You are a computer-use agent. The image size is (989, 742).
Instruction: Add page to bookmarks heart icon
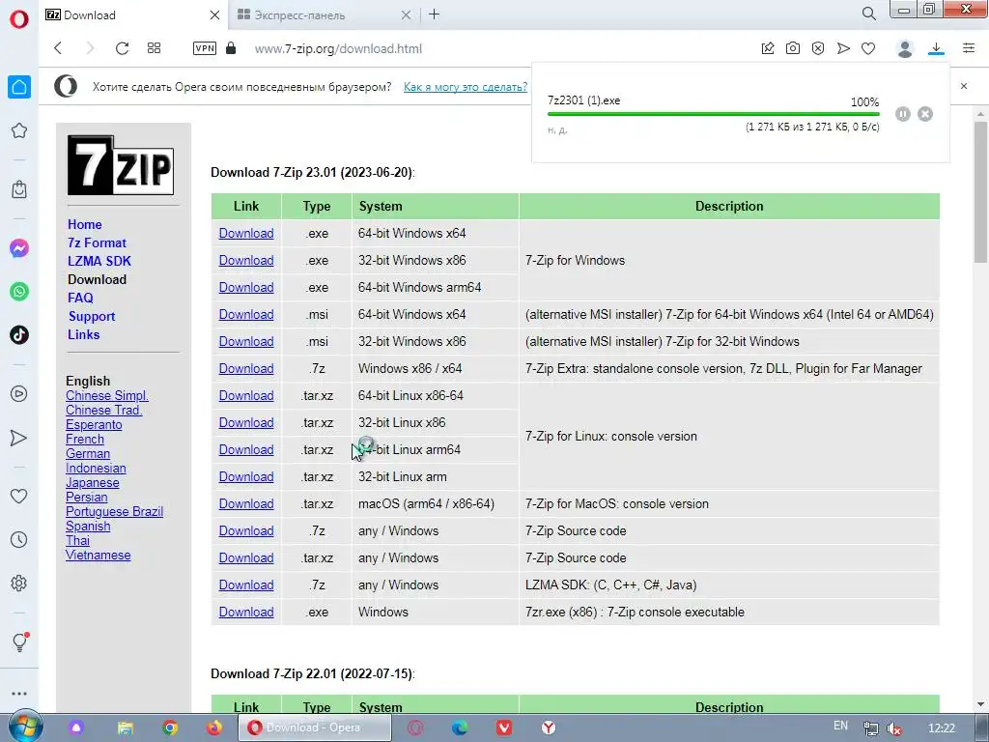[868, 48]
